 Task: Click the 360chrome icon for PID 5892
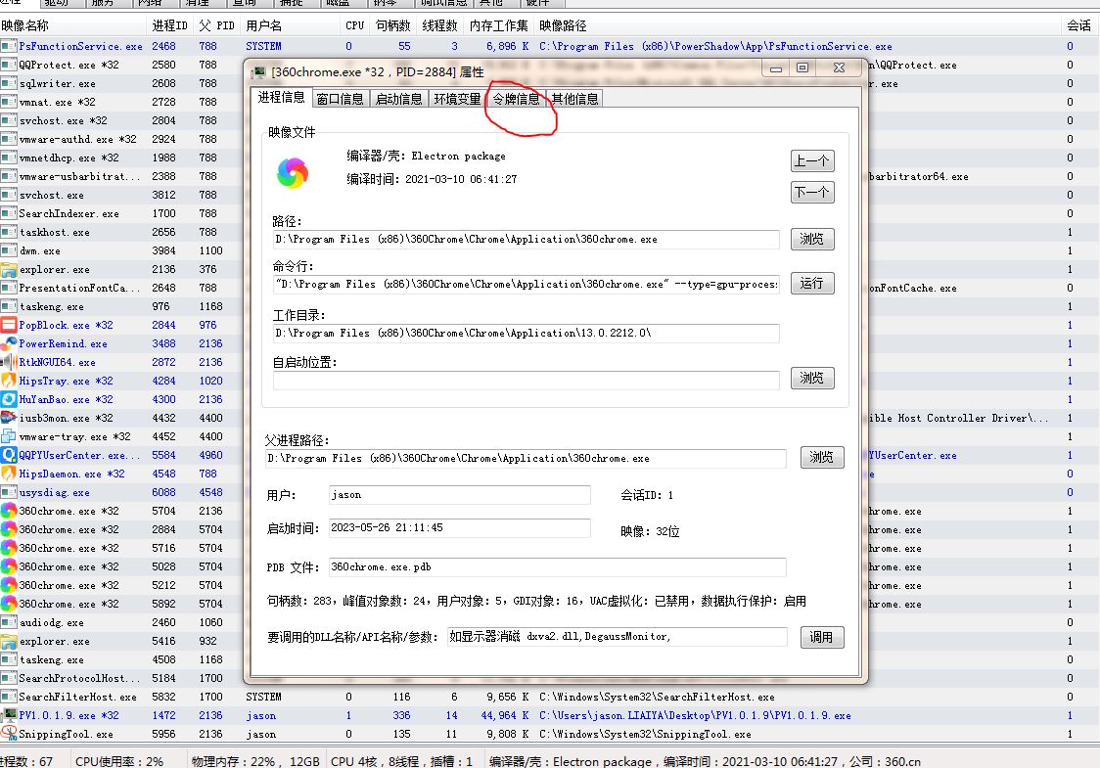(9, 604)
